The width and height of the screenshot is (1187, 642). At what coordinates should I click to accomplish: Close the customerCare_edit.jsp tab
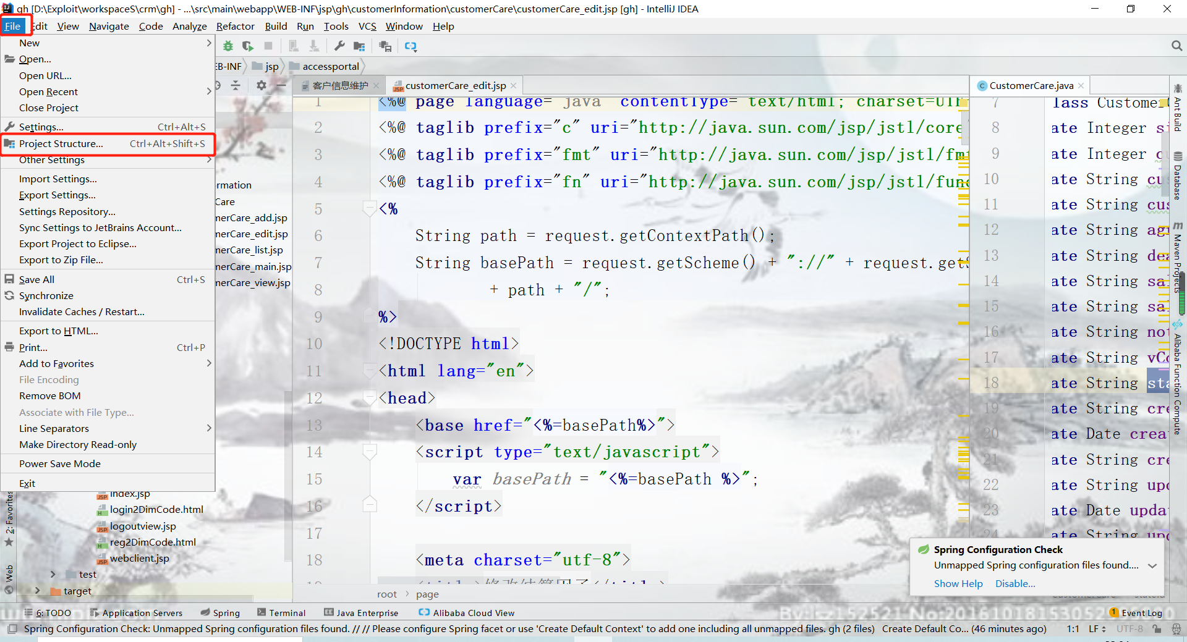(514, 86)
